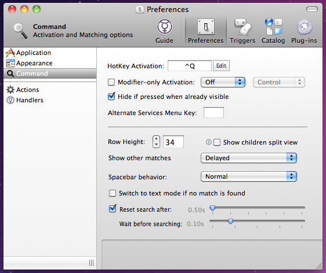Click the Row Height stepper arrows

point(156,142)
